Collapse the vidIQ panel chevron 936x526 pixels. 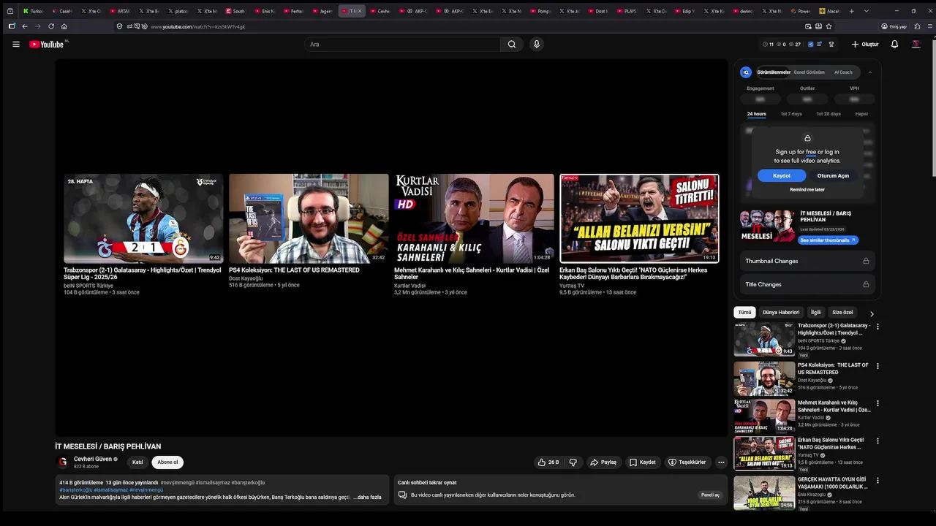869,72
